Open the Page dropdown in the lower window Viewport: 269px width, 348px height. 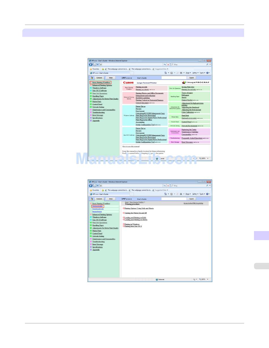pos(188,194)
